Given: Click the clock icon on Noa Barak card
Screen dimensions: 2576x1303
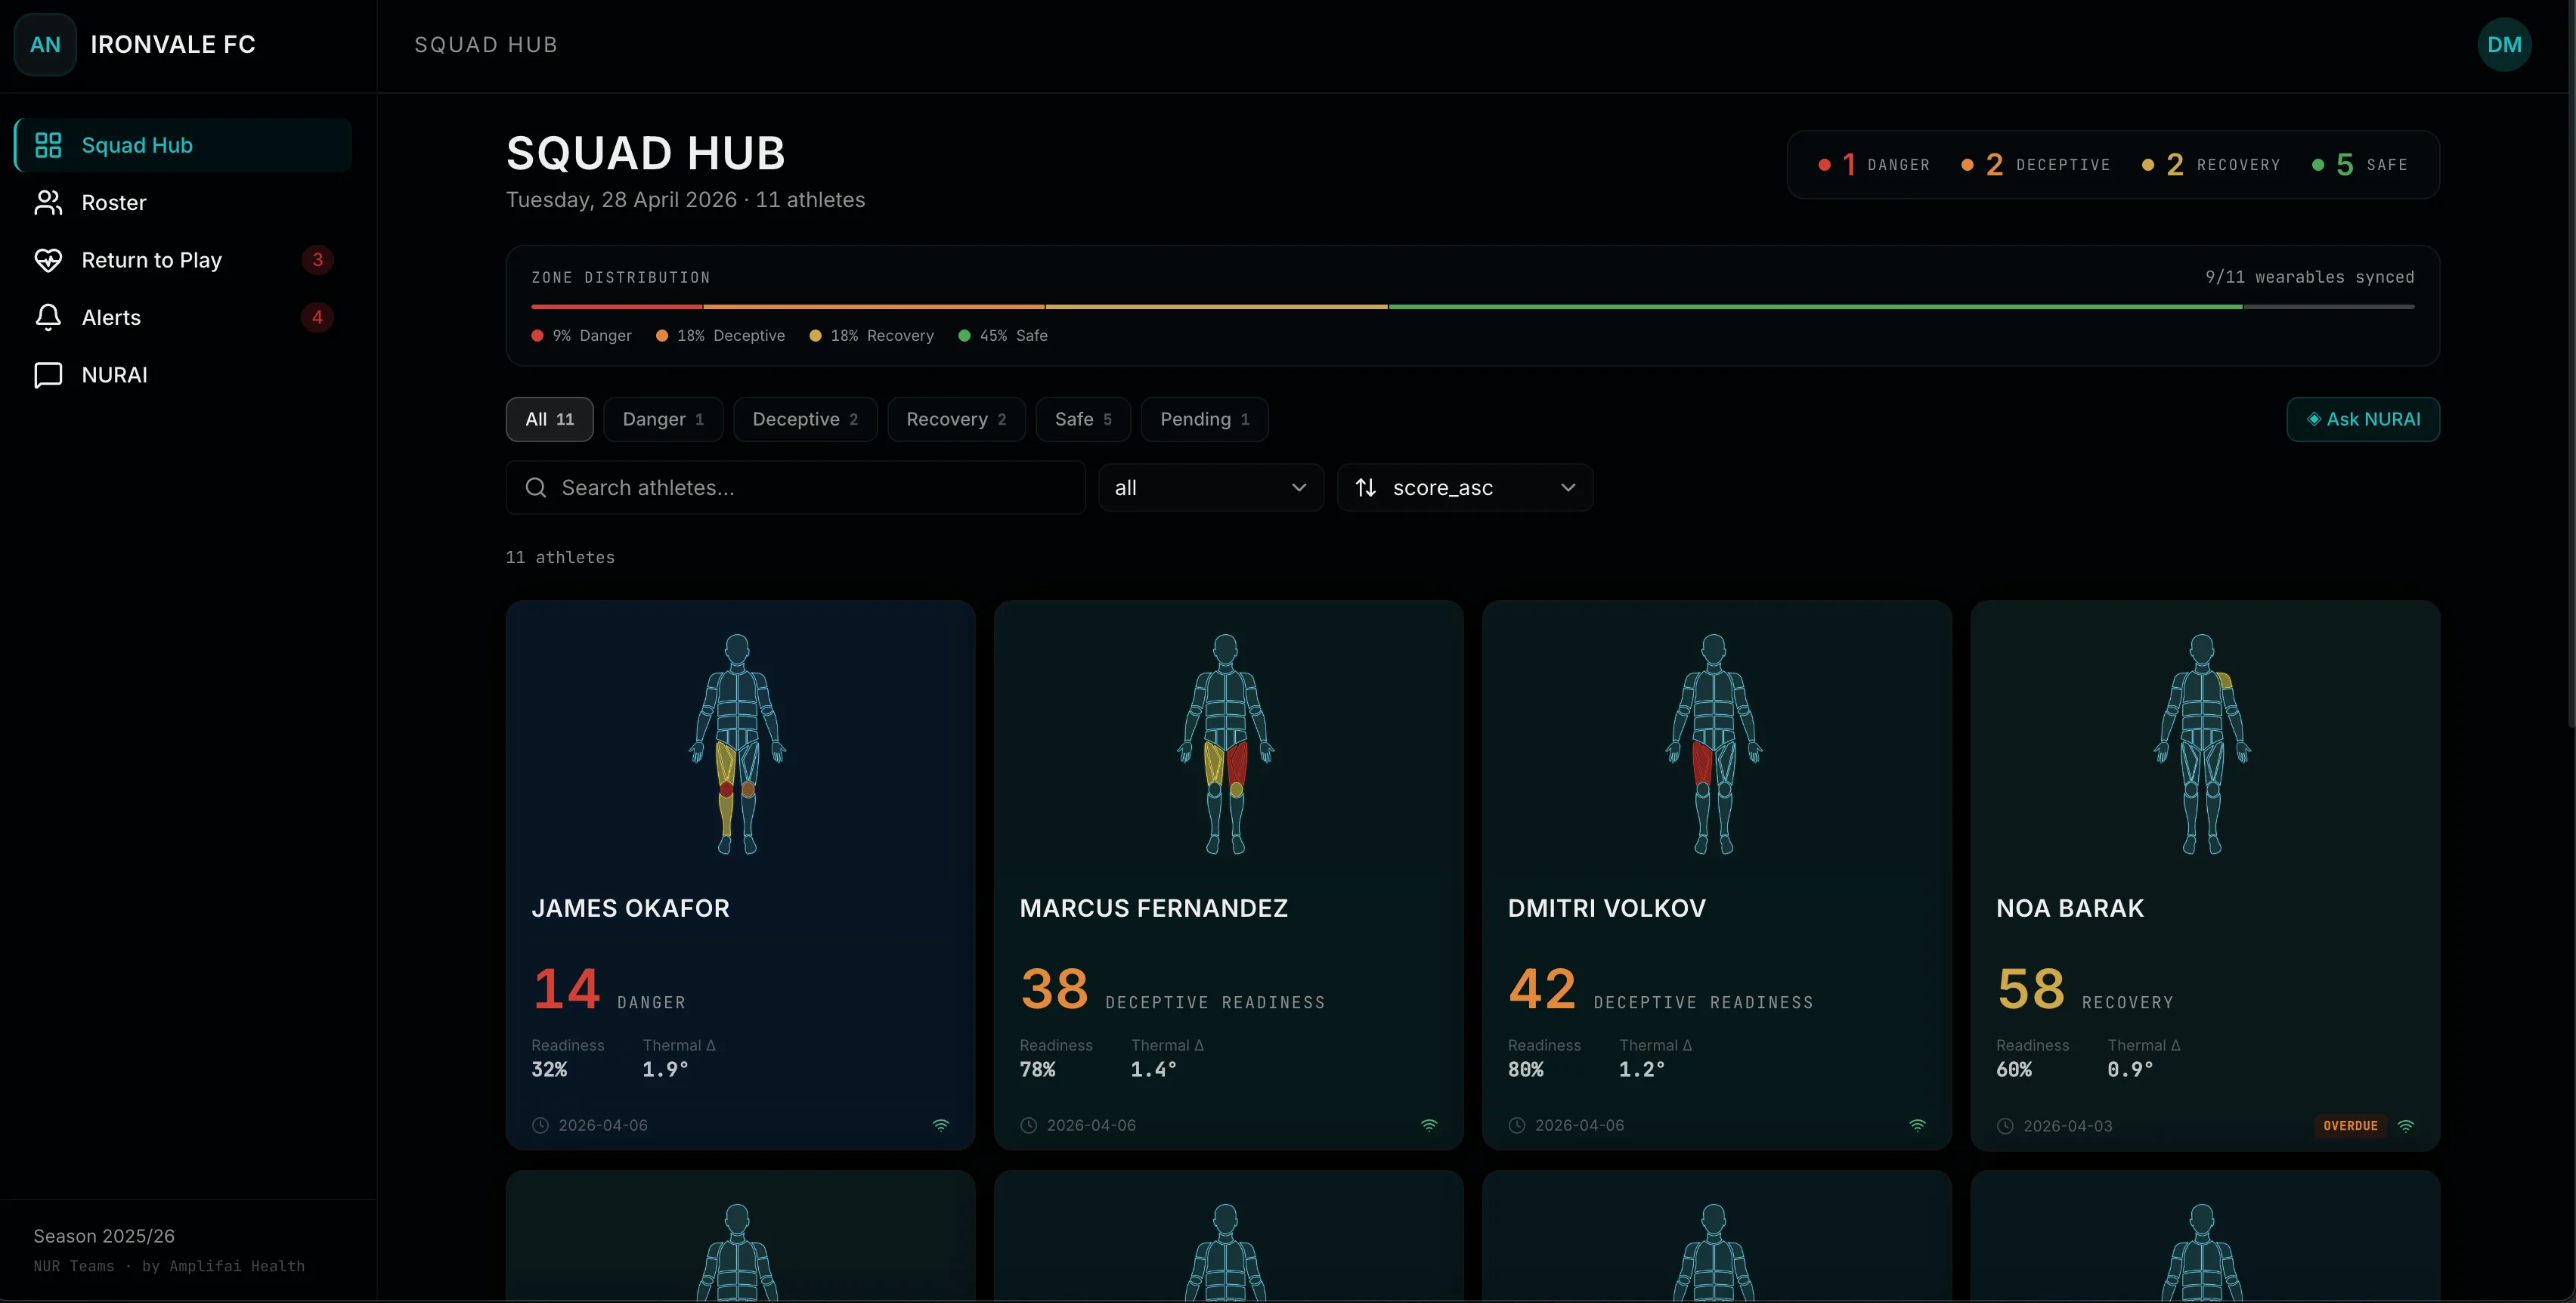Looking at the screenshot, I should [x=2004, y=1126].
